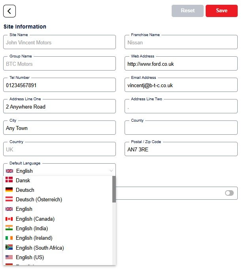Click the Canadian flag icon
The image size is (246, 275).
click(9, 219)
